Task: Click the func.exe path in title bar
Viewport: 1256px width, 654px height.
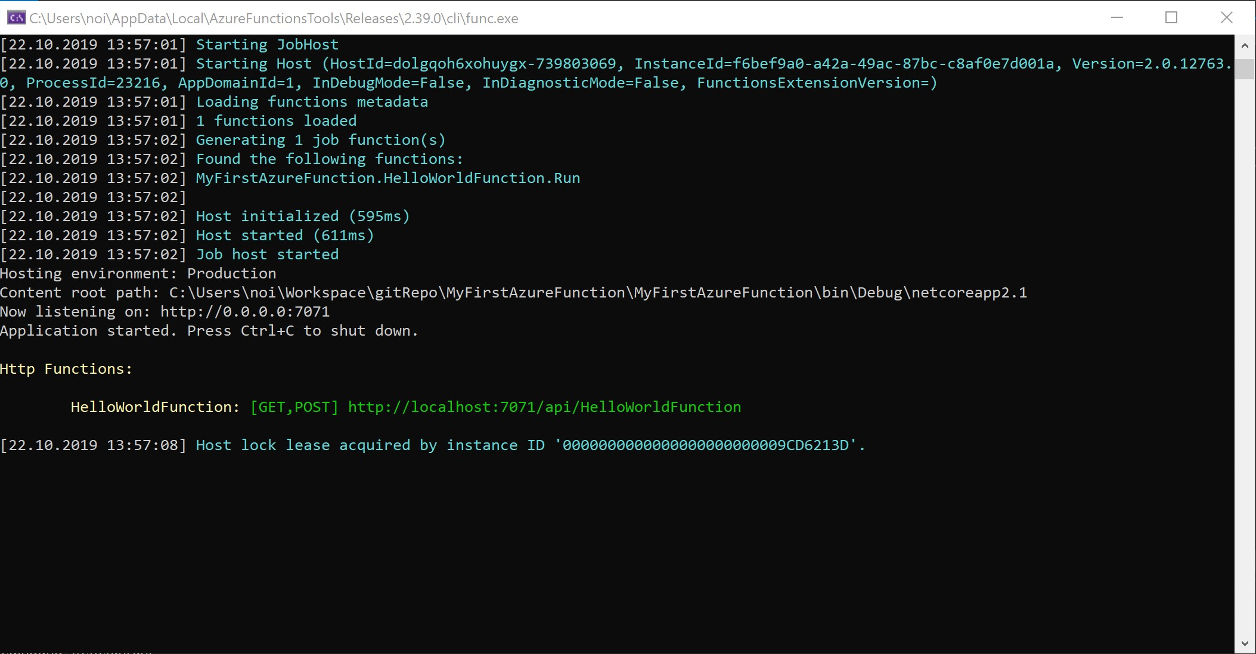Action: pyautogui.click(x=274, y=18)
